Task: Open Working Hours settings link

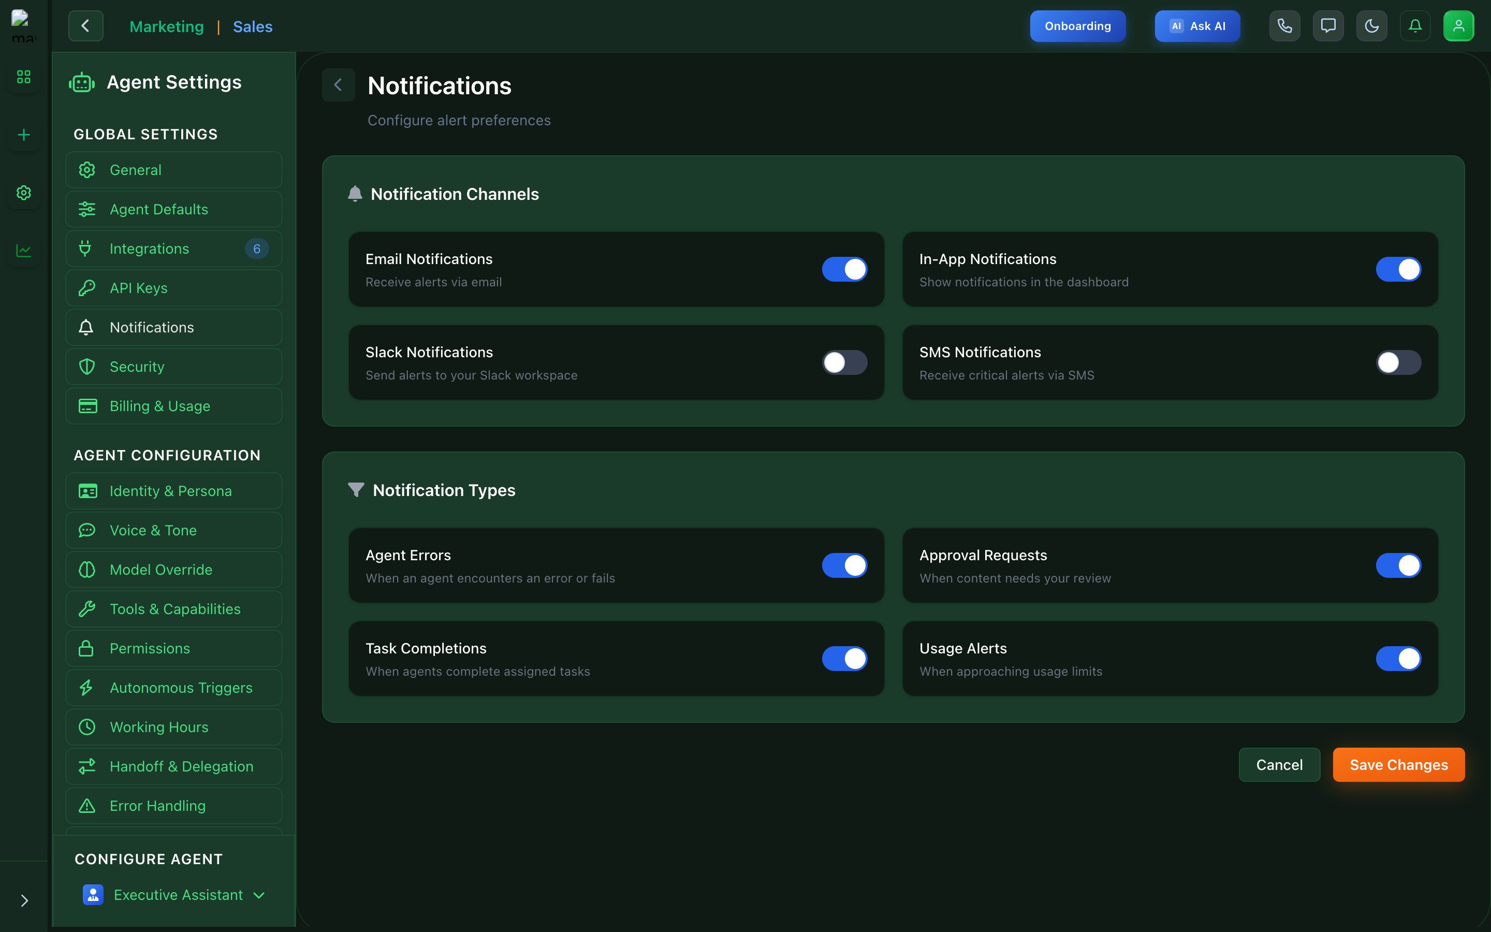Action: (x=174, y=727)
